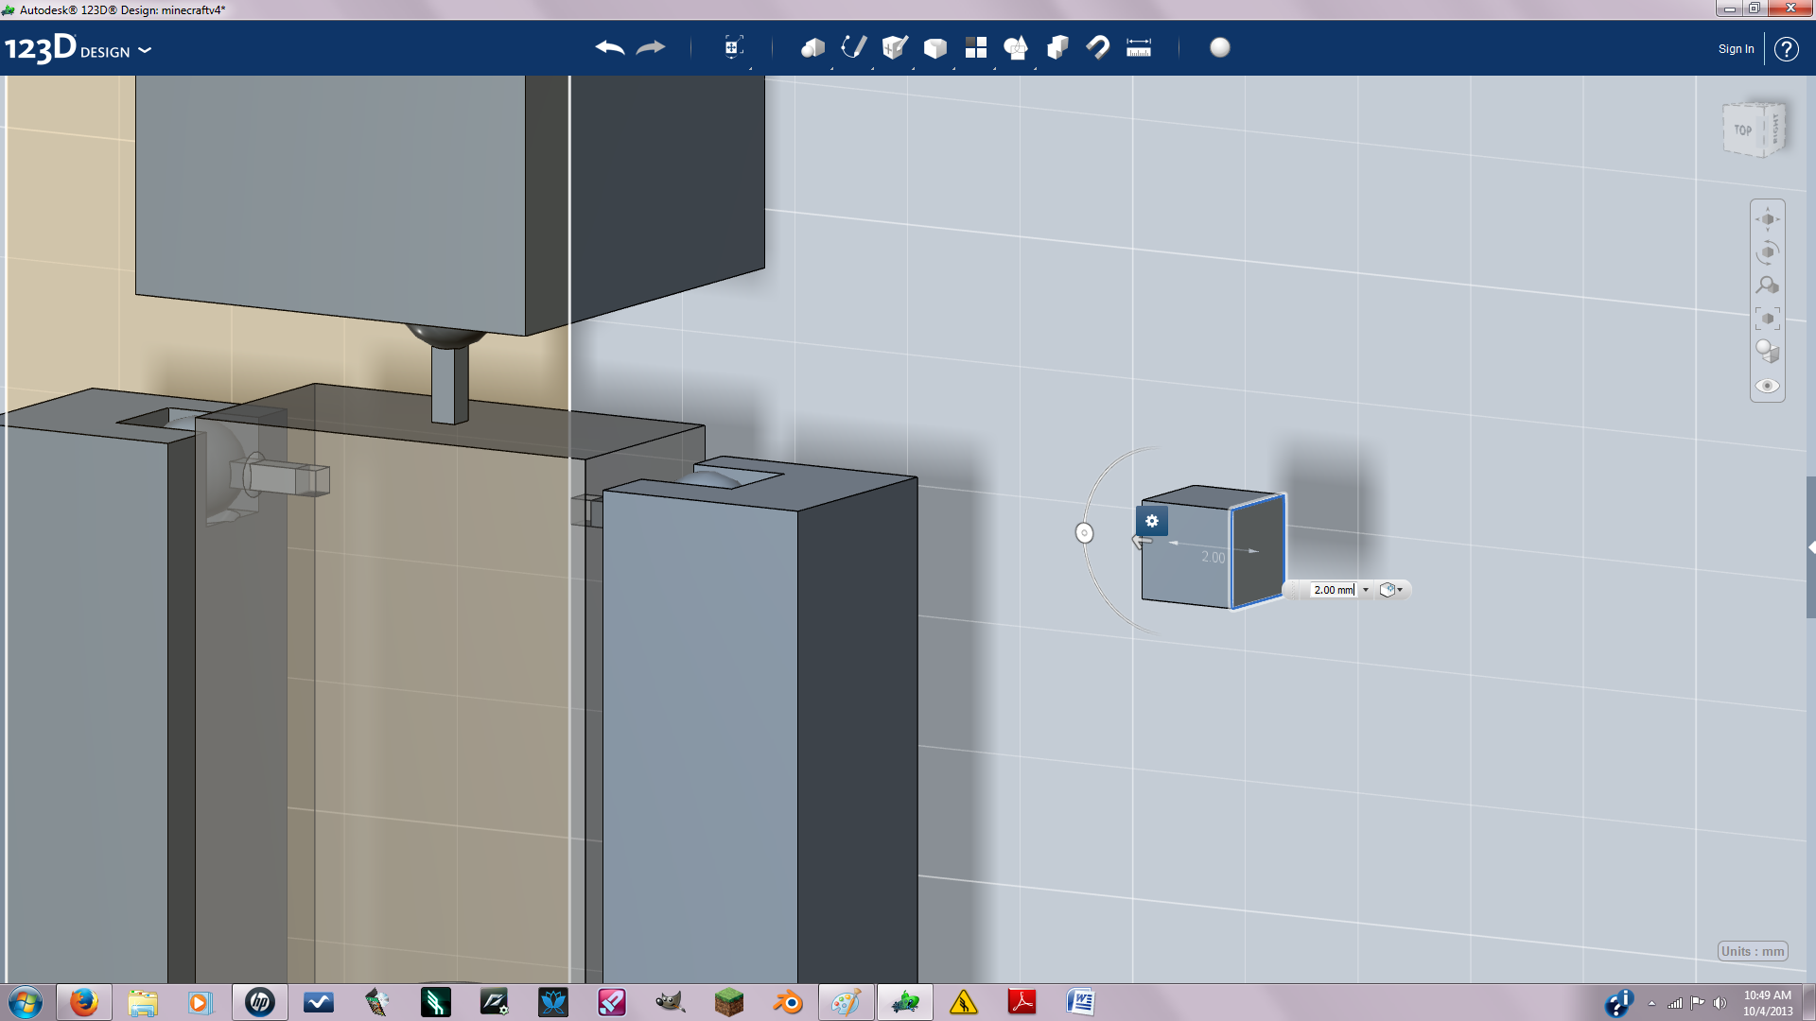Undo the last action
Image resolution: width=1816 pixels, height=1021 pixels.
tap(610, 47)
